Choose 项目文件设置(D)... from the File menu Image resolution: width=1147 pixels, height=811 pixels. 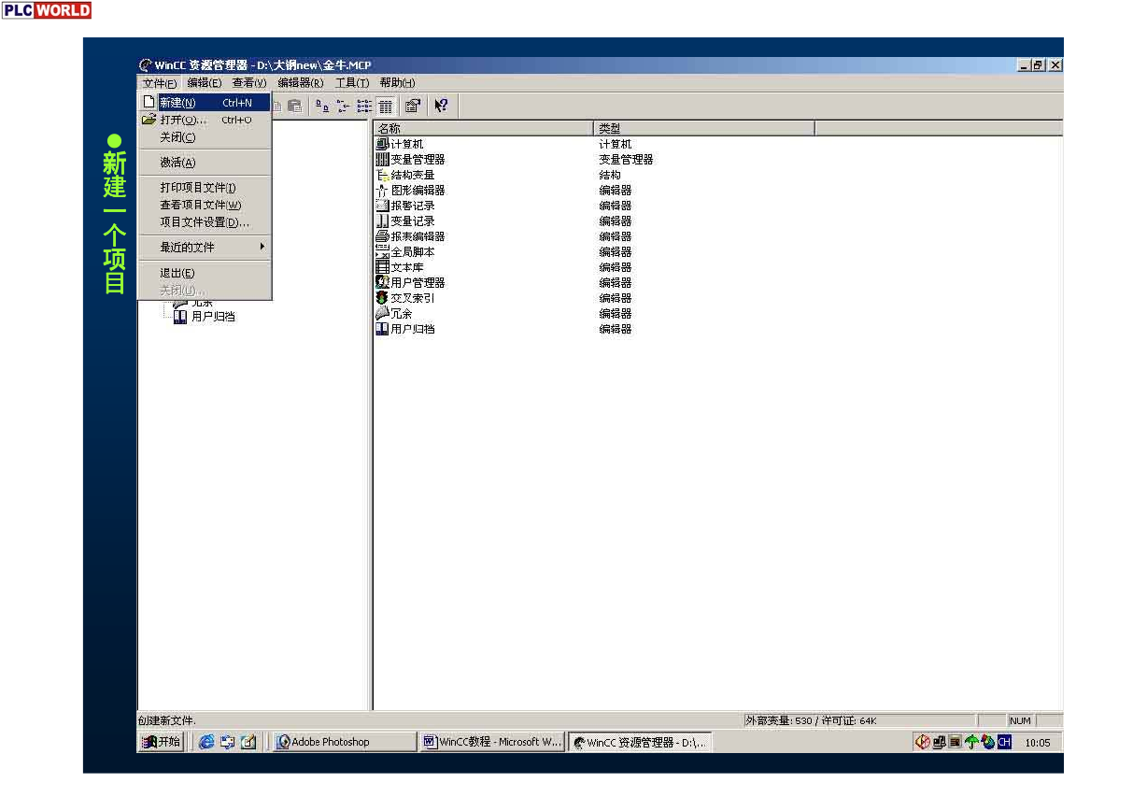[205, 222]
